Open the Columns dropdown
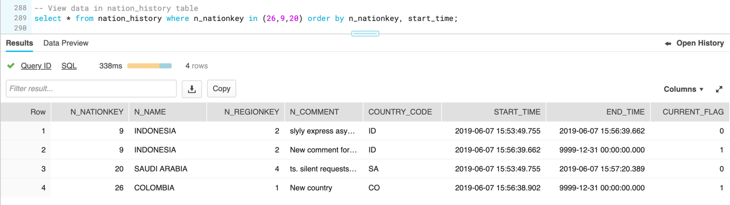 pos(683,89)
